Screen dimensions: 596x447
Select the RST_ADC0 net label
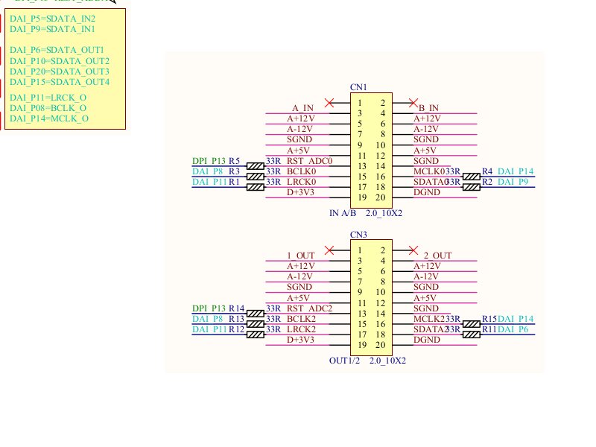coord(309,161)
